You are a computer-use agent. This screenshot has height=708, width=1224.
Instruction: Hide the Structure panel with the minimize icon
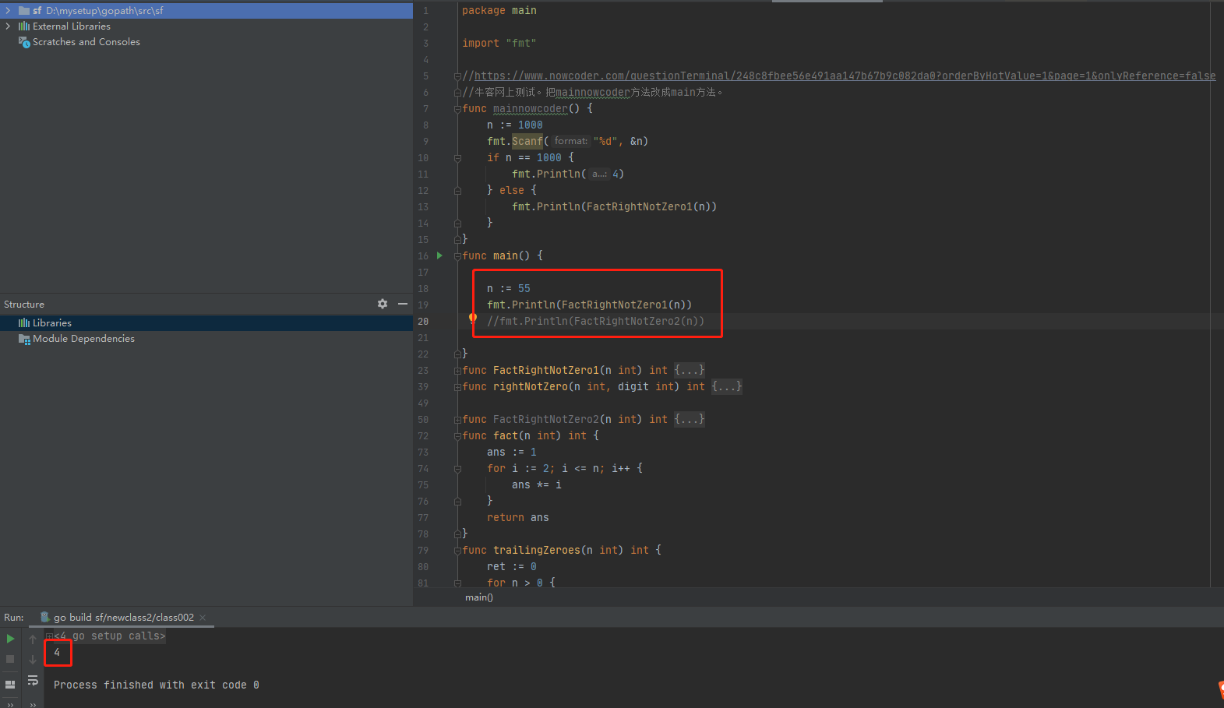(403, 304)
